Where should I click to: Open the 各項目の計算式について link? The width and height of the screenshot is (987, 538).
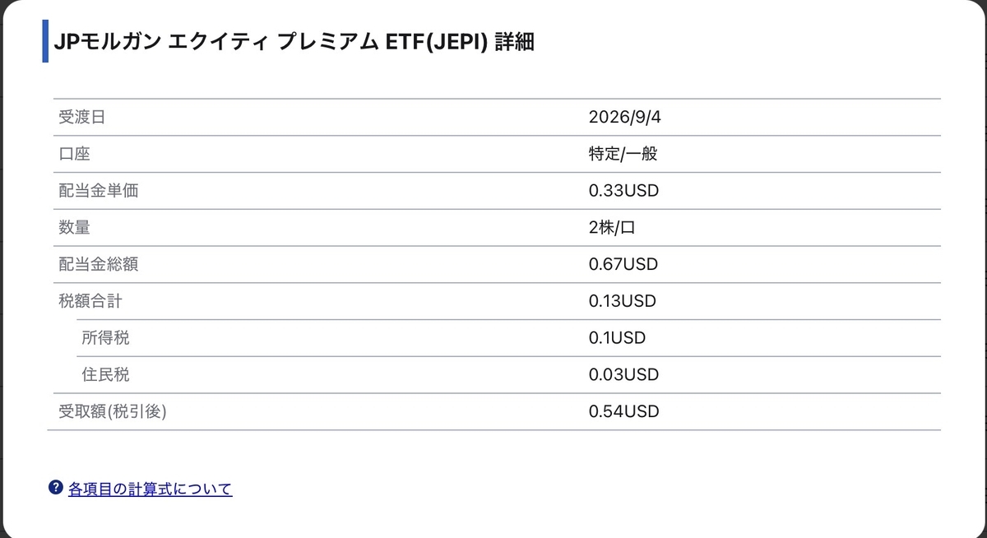click(151, 489)
